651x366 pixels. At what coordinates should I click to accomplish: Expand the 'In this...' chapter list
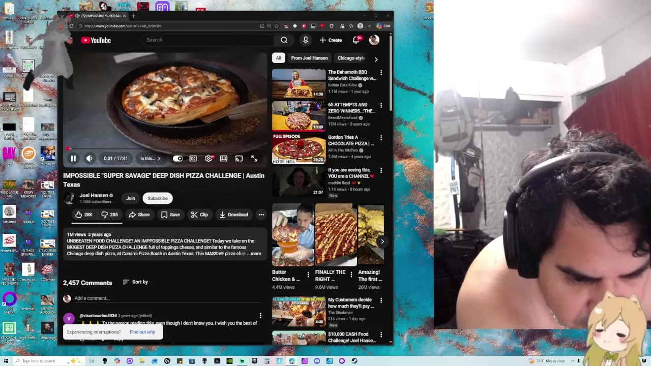(x=151, y=159)
